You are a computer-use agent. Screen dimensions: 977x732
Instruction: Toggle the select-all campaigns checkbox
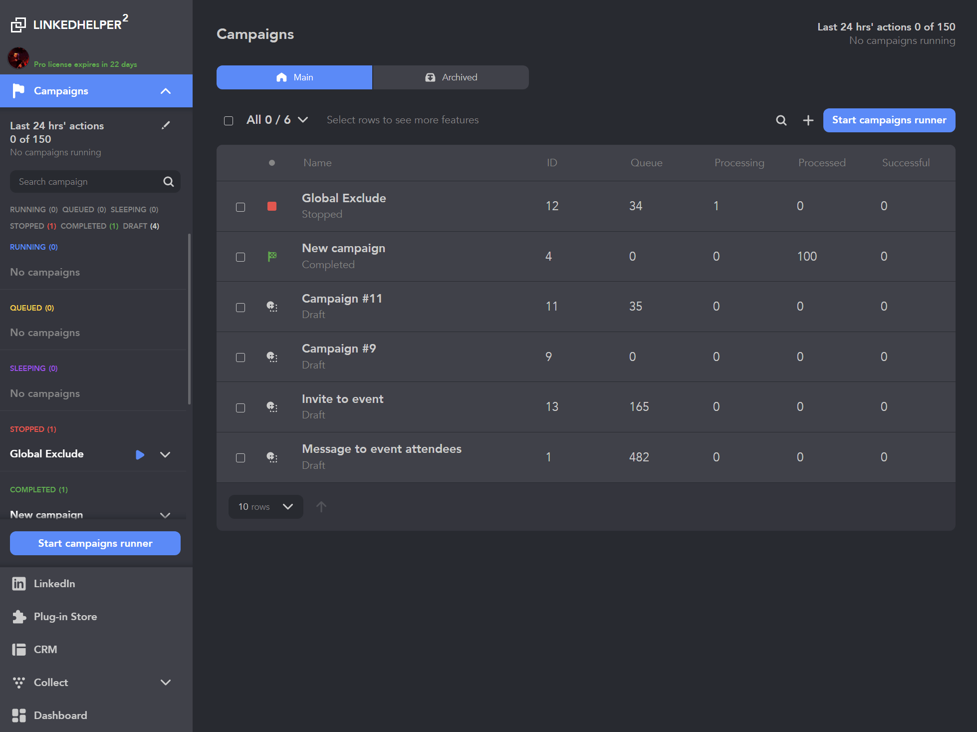coord(229,120)
